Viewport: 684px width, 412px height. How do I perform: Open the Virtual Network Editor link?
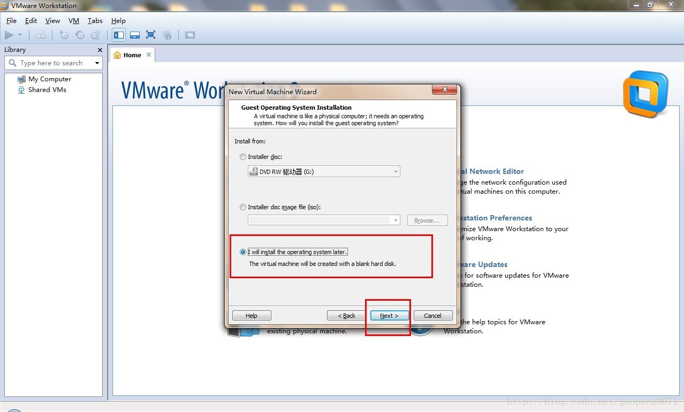[492, 171]
